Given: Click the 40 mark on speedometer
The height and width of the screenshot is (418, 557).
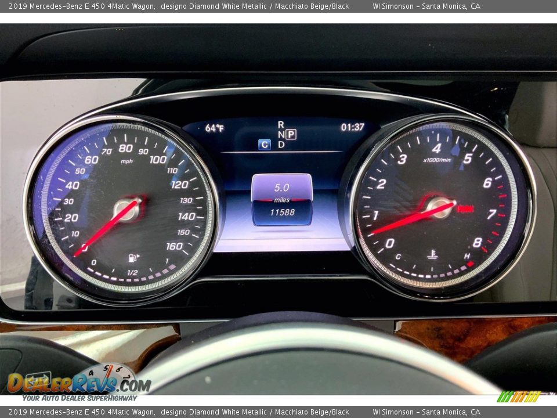Looking at the screenshot, I should pyautogui.click(x=73, y=185).
